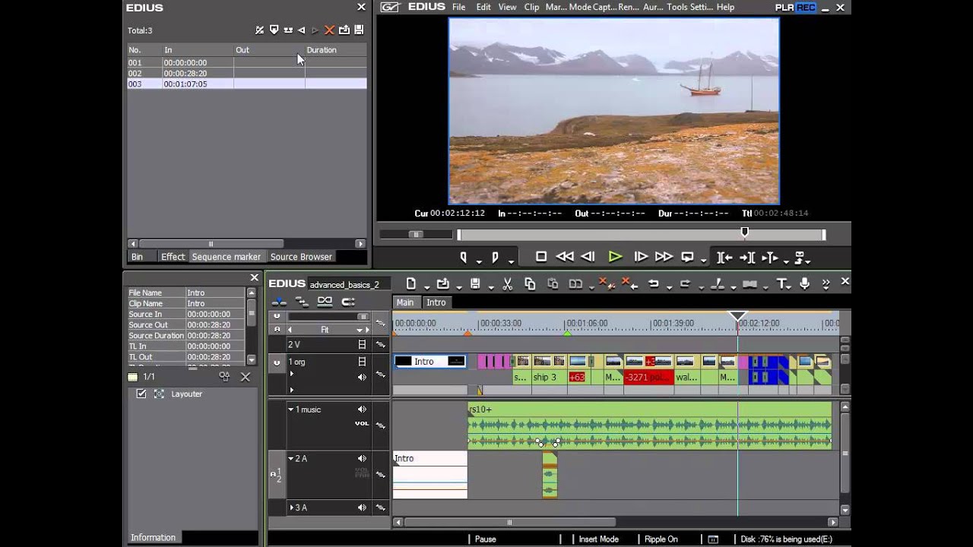The width and height of the screenshot is (973, 547).
Task: Toggle ripple sync on the 2 V track
Action: click(x=381, y=345)
